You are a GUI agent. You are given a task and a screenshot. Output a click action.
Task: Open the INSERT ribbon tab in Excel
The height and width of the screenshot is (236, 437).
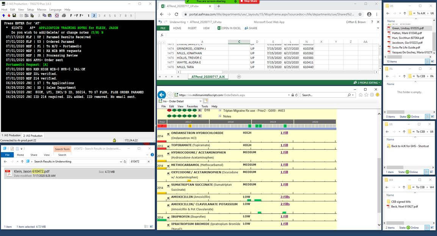[x=192, y=28]
